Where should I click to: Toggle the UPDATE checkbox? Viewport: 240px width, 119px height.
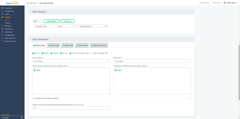tap(52, 53)
